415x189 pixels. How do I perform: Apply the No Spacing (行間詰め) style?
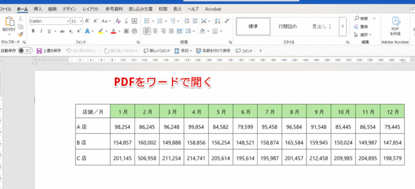pyautogui.click(x=288, y=26)
